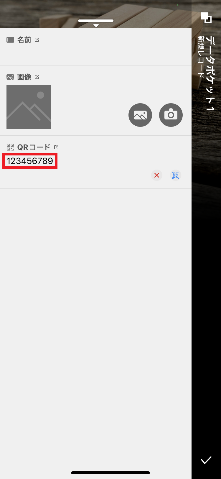Tap the QRコード field label
221x479 pixels.
(34, 147)
